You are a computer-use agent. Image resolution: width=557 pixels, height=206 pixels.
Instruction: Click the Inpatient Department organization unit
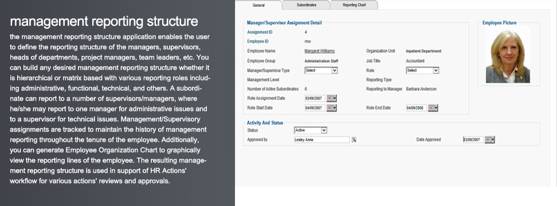click(x=423, y=51)
